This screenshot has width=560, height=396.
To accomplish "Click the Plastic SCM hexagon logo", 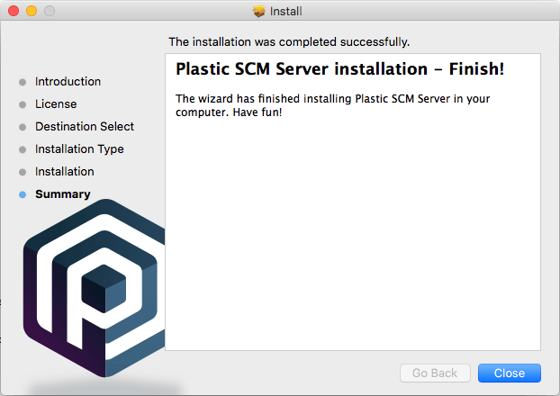I will pyautogui.click(x=94, y=288).
